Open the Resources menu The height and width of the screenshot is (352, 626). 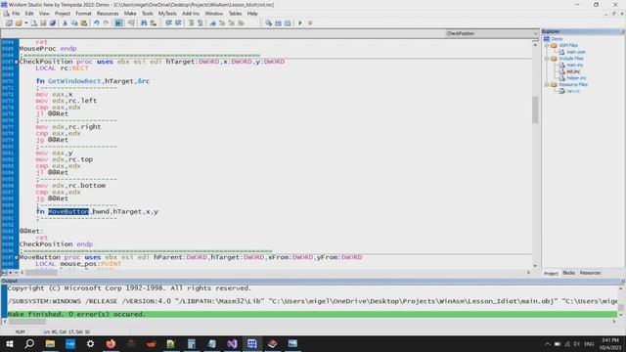click(x=108, y=14)
